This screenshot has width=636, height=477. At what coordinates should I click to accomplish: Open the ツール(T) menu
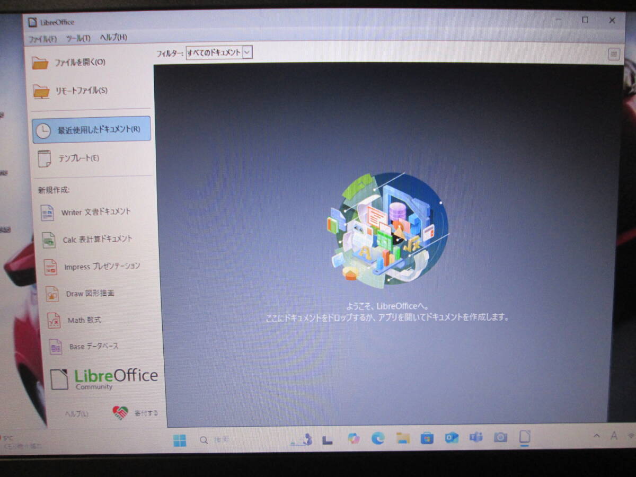tap(78, 38)
